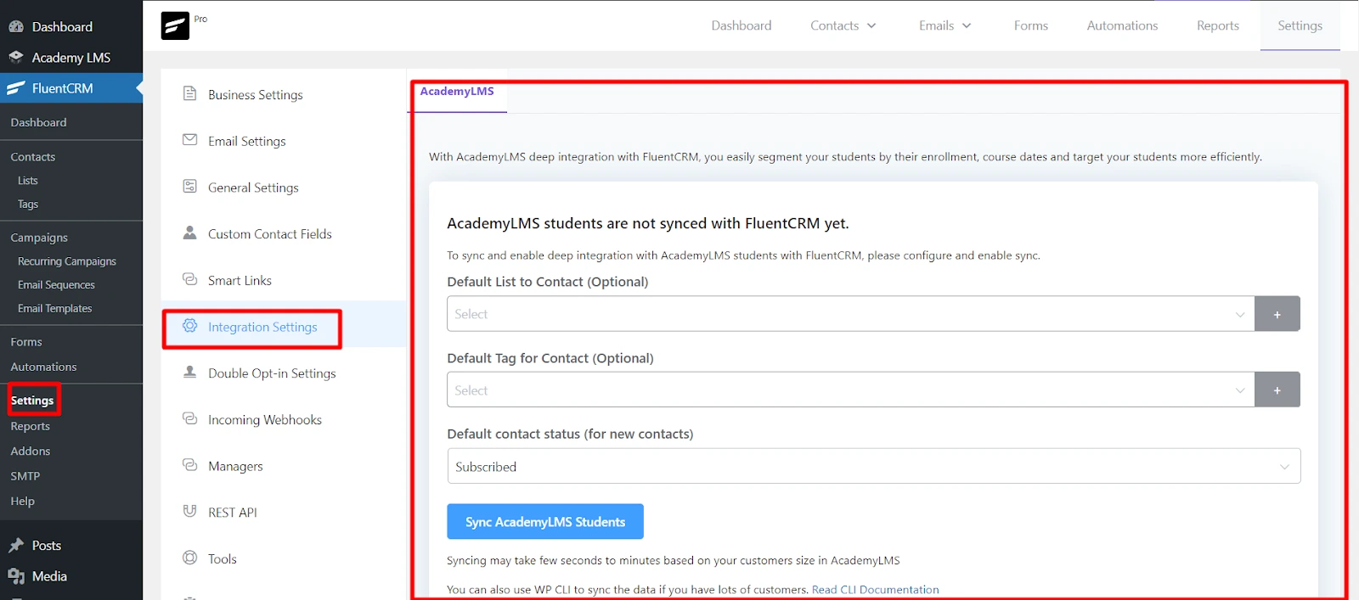This screenshot has width=1359, height=600.
Task: Click the Sync AcademyLMS Students button
Action: tap(545, 522)
